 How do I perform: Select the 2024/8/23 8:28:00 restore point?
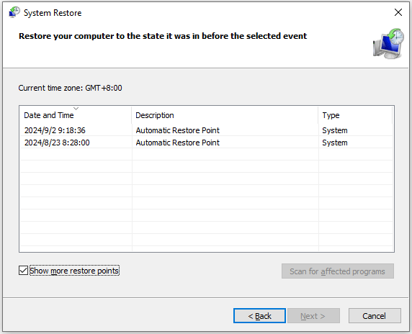[206, 143]
